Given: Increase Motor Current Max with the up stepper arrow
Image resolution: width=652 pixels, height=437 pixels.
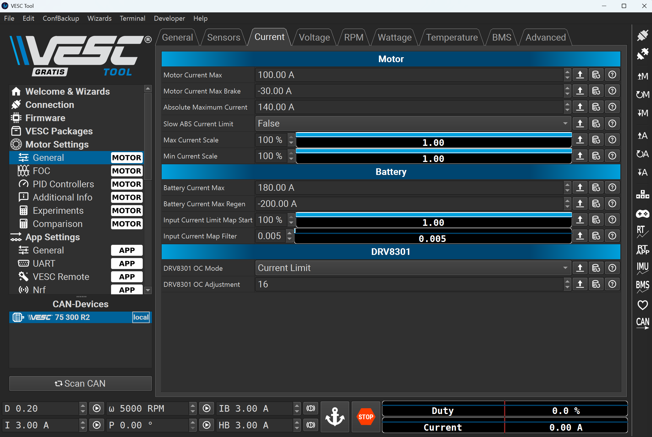Looking at the screenshot, I should pos(567,72).
